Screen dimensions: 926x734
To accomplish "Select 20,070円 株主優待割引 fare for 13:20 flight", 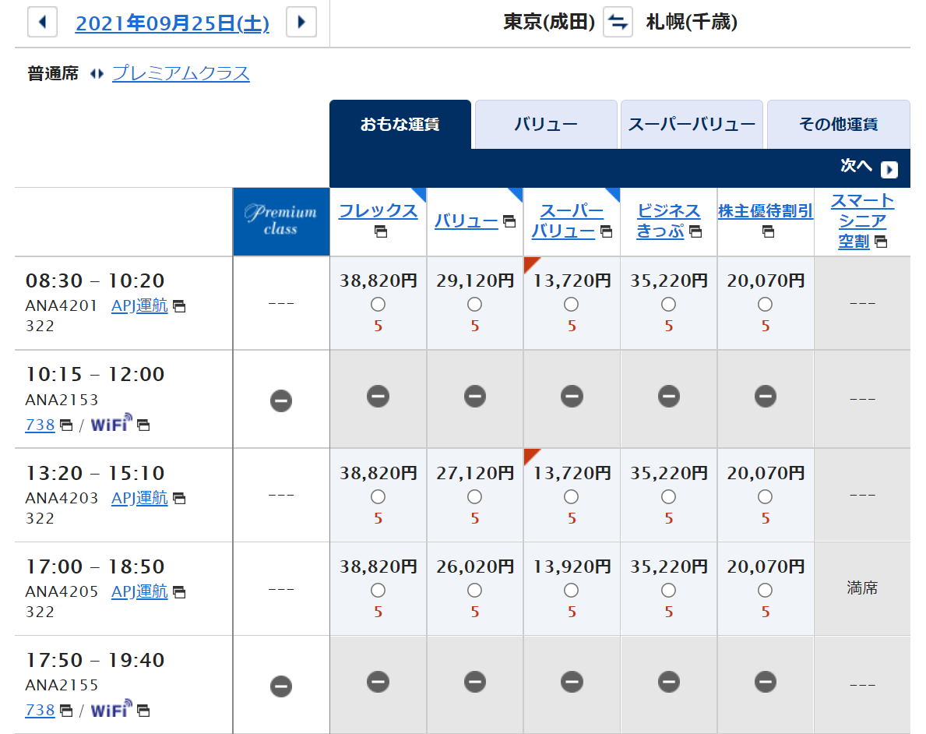I will tap(766, 497).
